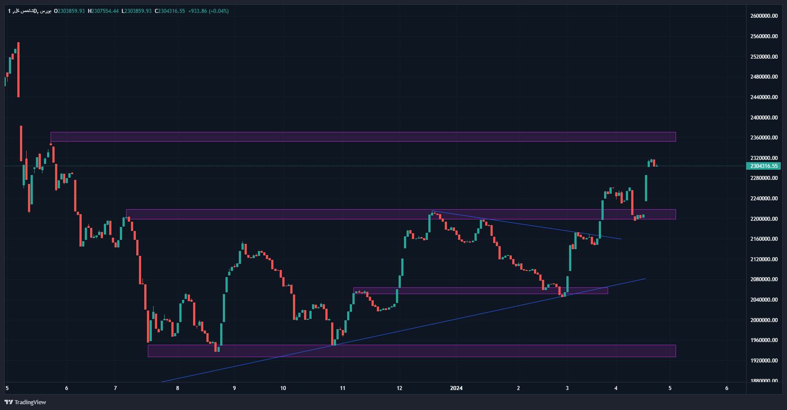Click the +933.86 (+0.04%) change value
This screenshot has height=410, width=787.
tap(208, 11)
